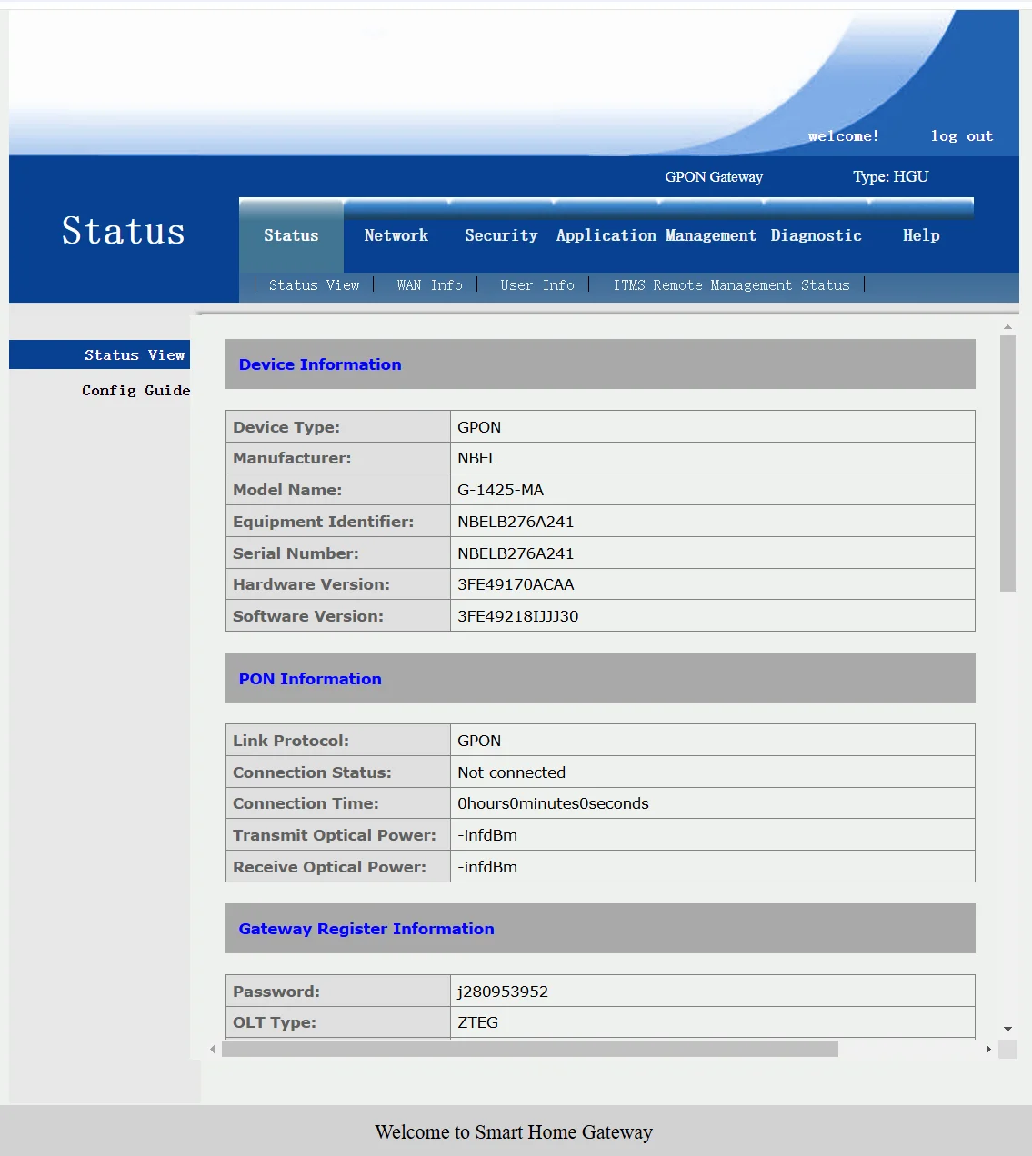Viewport: 1032px width, 1156px height.
Task: Switch to the Security tab
Action: 500,235
